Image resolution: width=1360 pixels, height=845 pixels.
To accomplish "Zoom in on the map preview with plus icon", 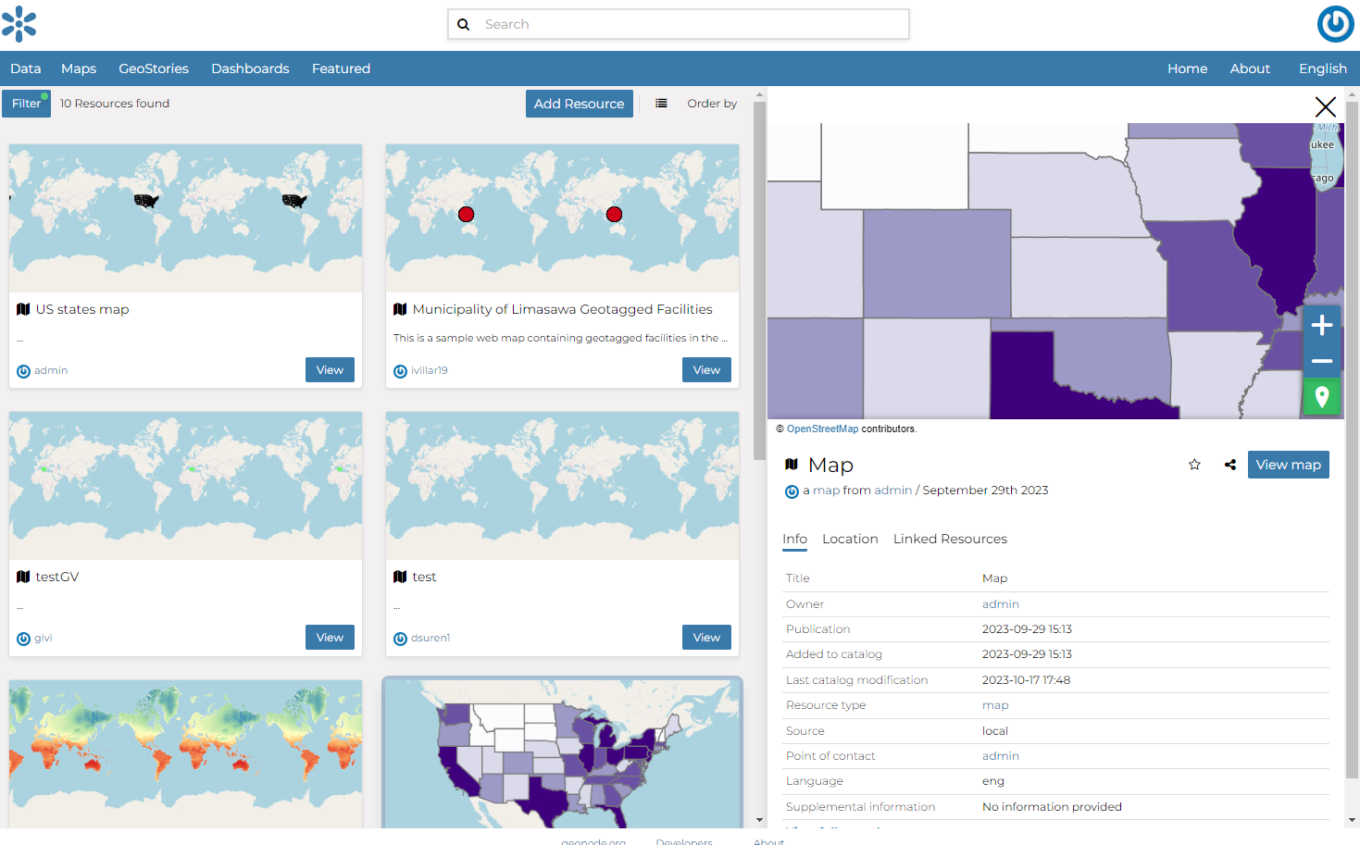I will point(1321,325).
